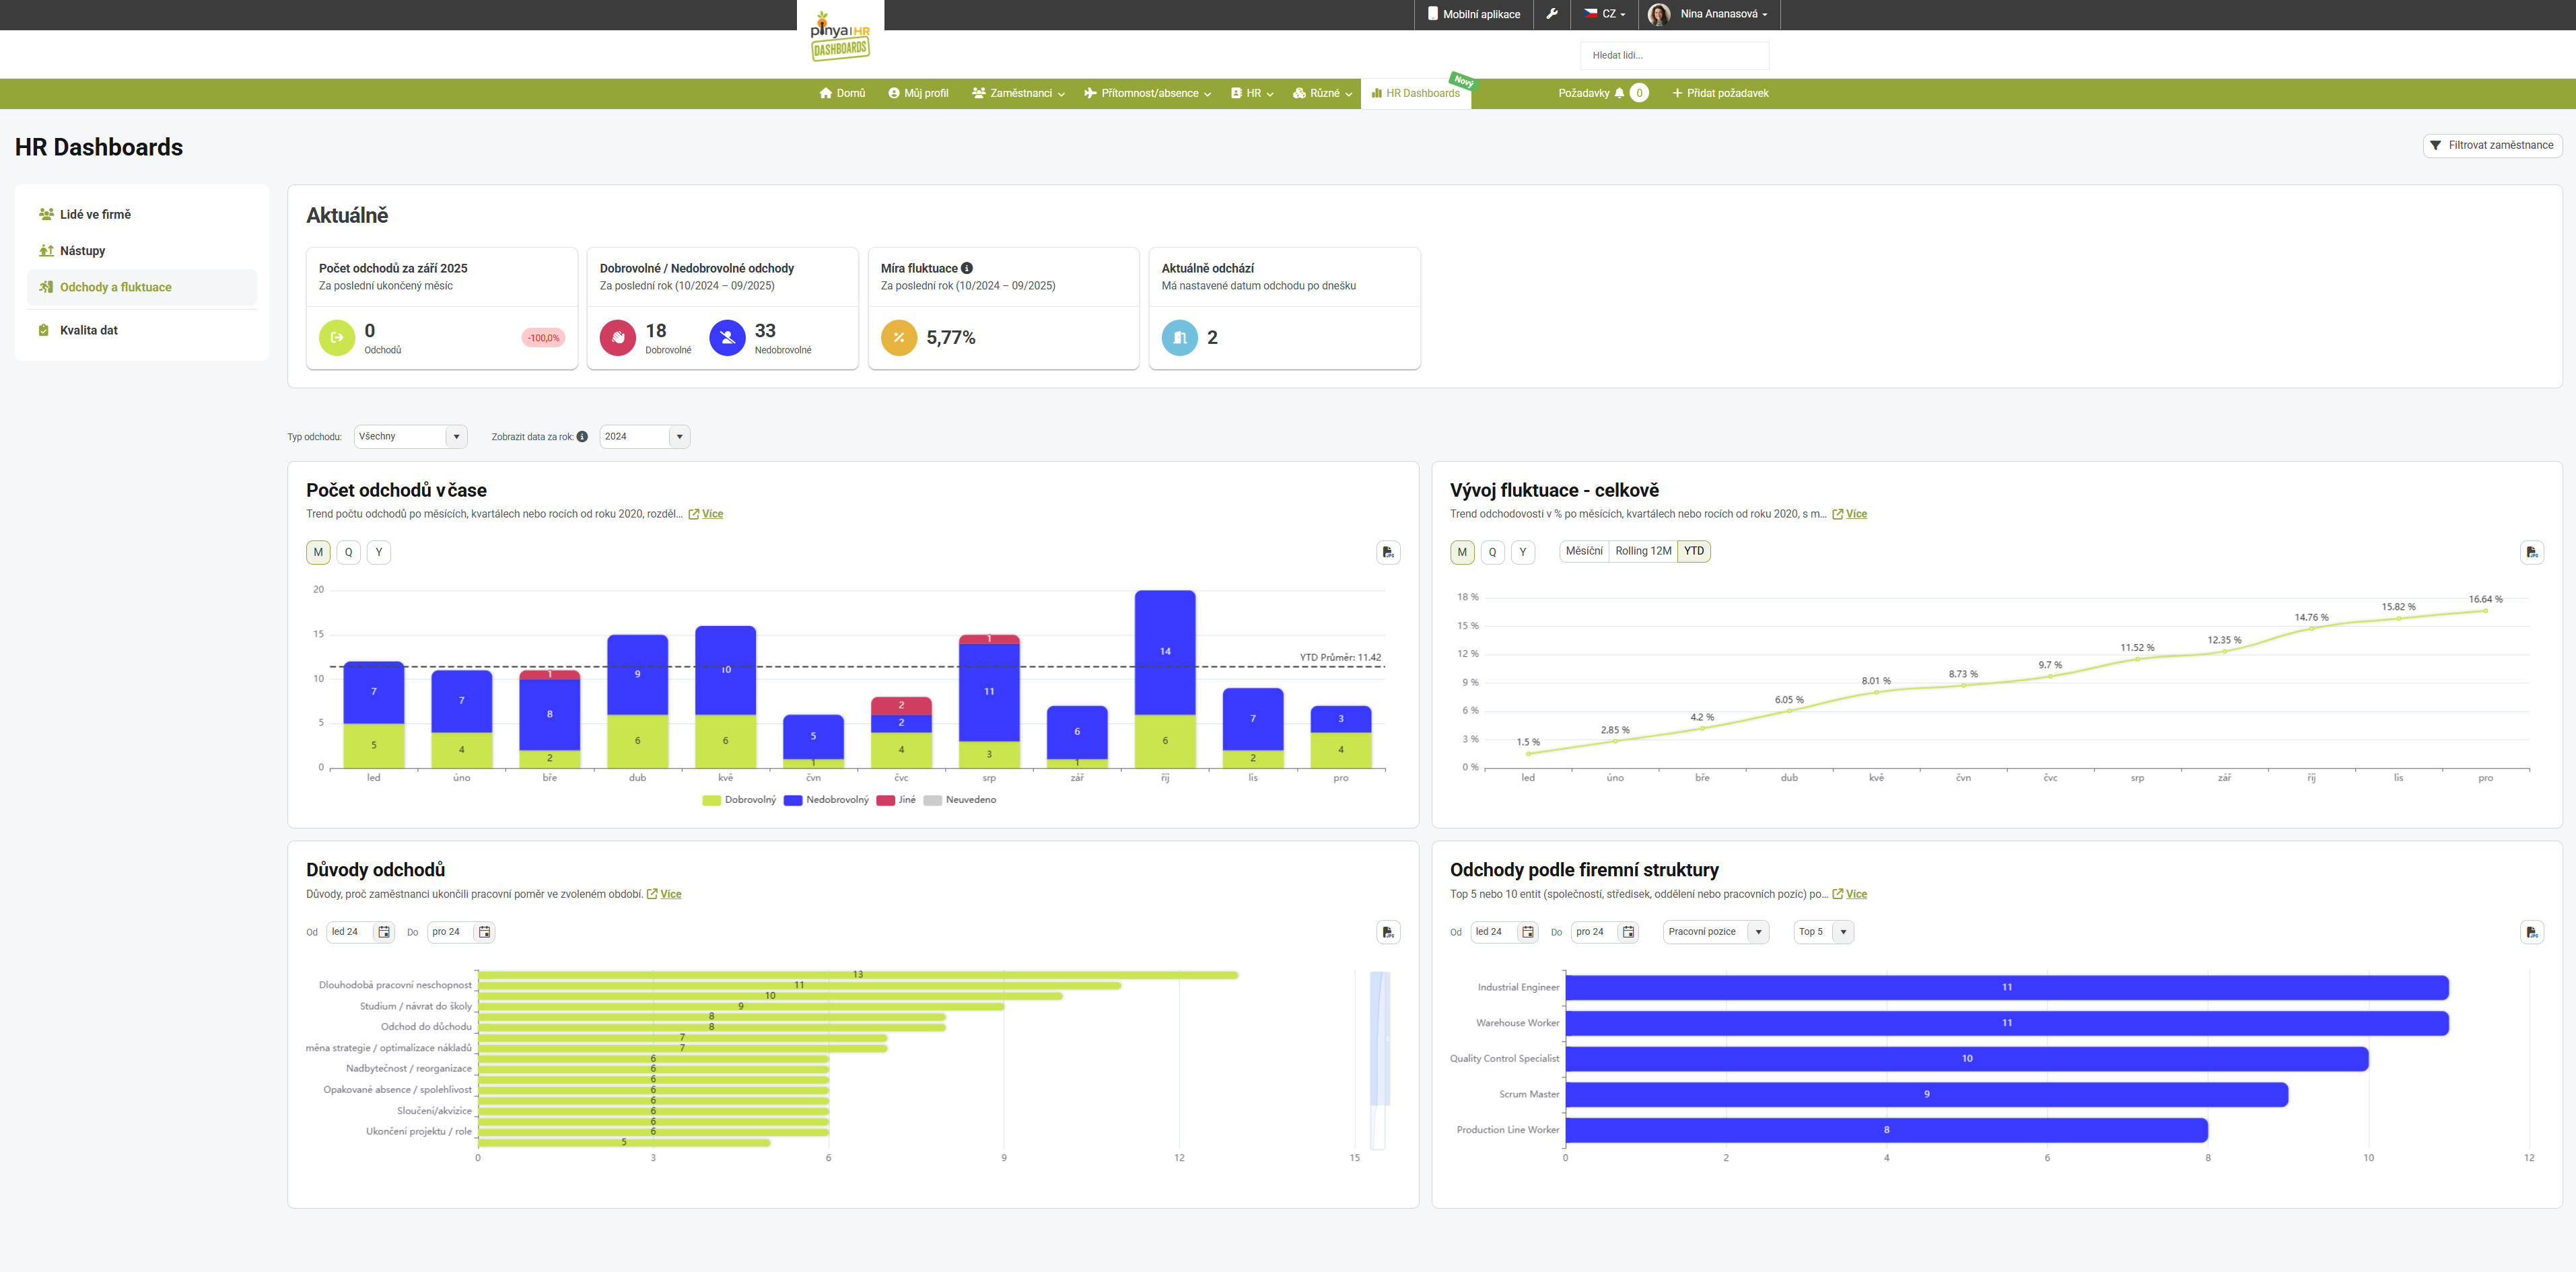The image size is (2576, 1272).
Task: Click the blue Nedobrovolné person icon
Action: 727,337
